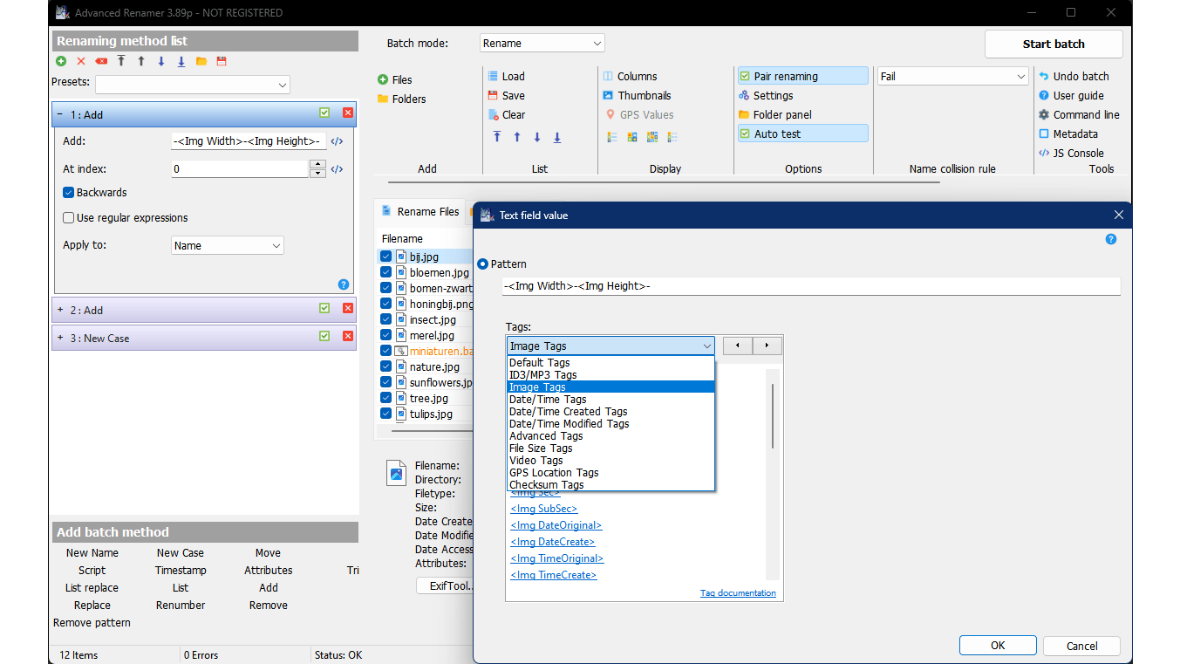Choose Default Tags from the dropdown list
The image size is (1180, 664).
(x=610, y=362)
